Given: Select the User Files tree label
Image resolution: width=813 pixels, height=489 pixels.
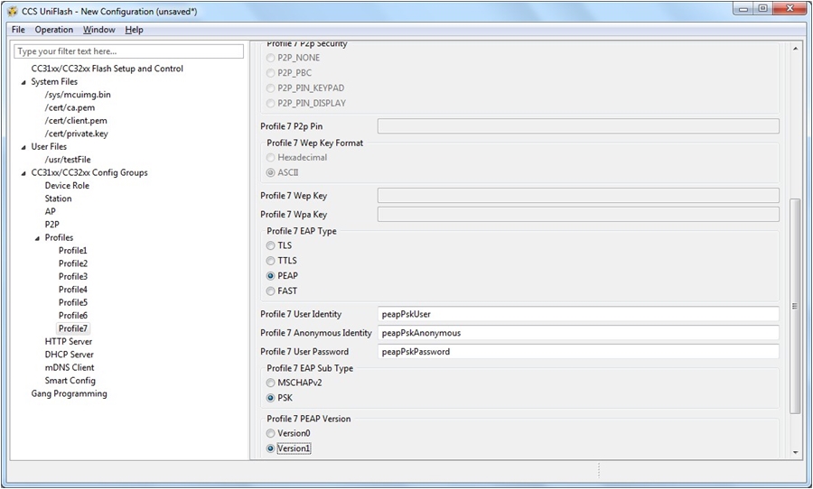Looking at the screenshot, I should point(49,146).
